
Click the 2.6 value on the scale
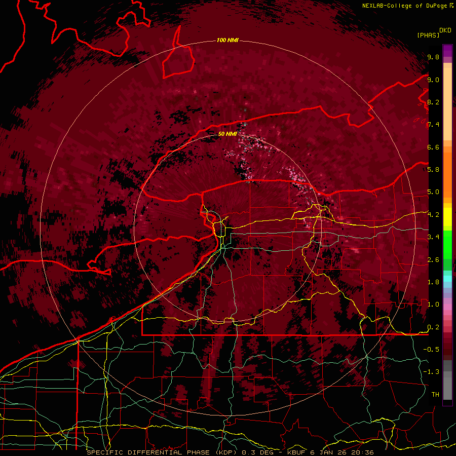tap(433, 260)
